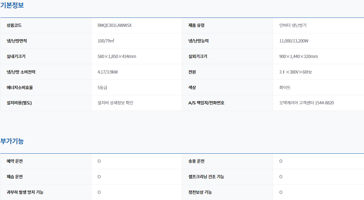Click the 셀프크리닝 건조 기능 label
This screenshot has height=200, width=364.
206,177
